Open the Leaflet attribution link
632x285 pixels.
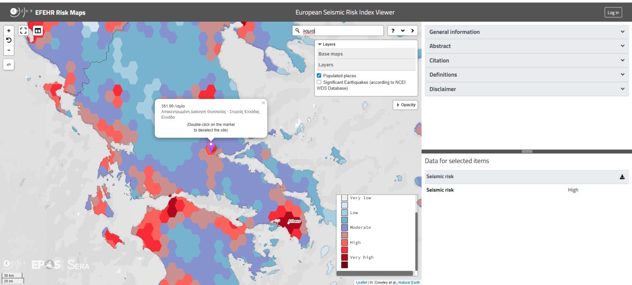(x=361, y=283)
